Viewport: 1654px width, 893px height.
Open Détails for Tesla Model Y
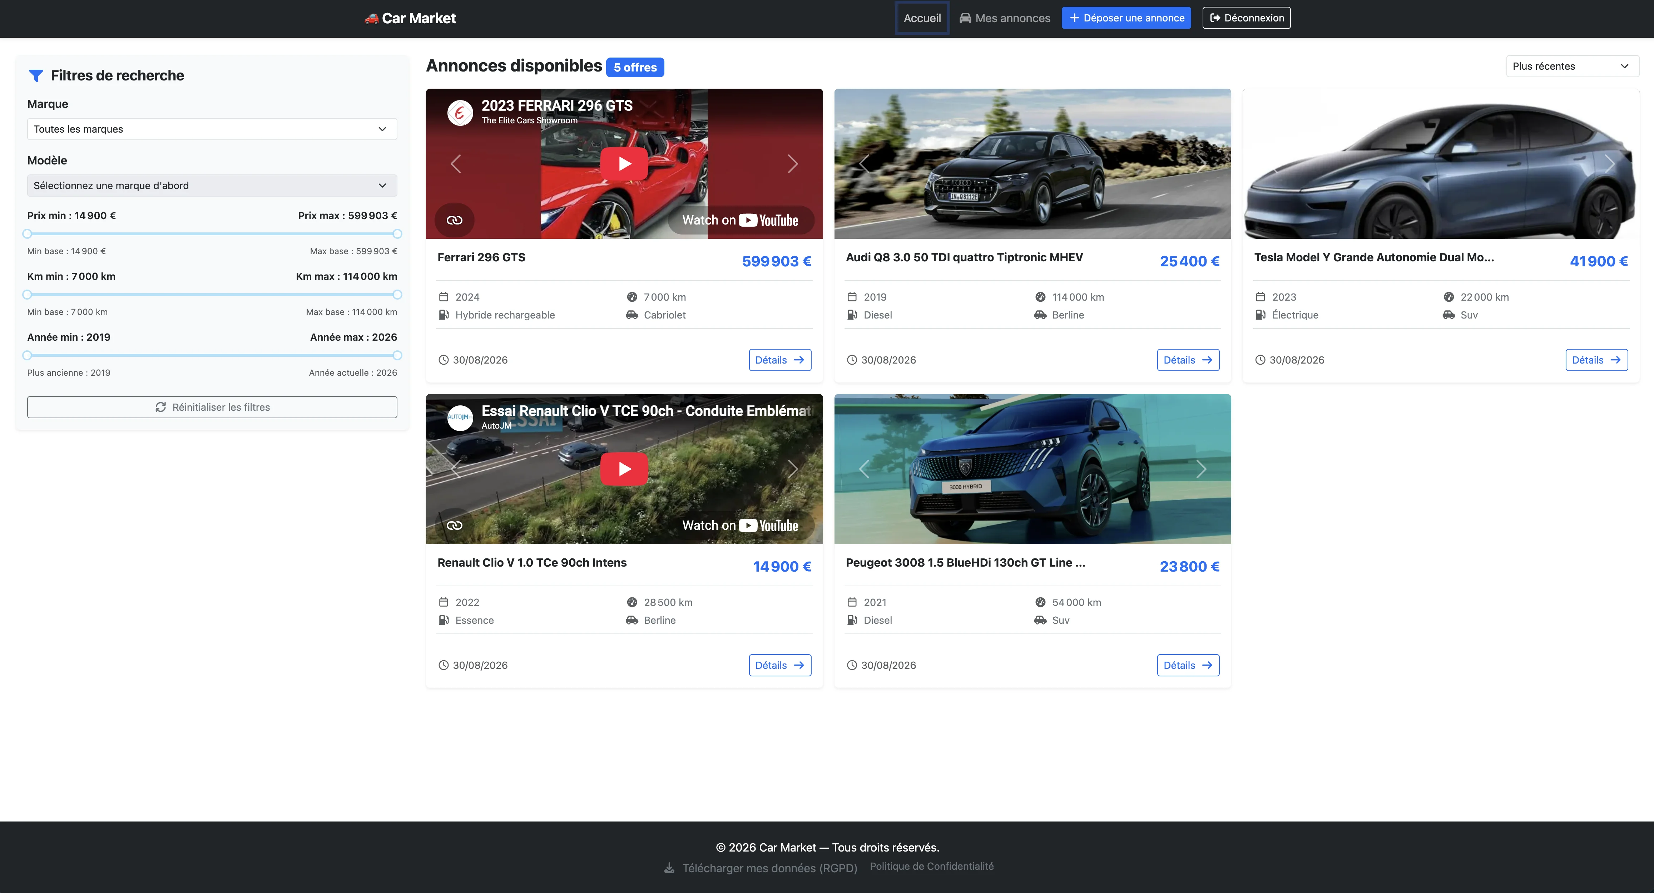(1596, 360)
